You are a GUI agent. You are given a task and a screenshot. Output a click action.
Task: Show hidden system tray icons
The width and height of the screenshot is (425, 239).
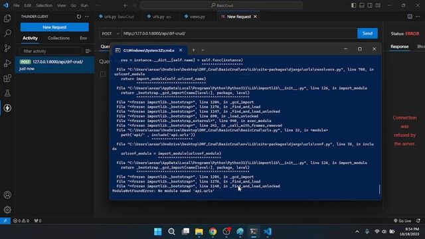tap(357, 232)
